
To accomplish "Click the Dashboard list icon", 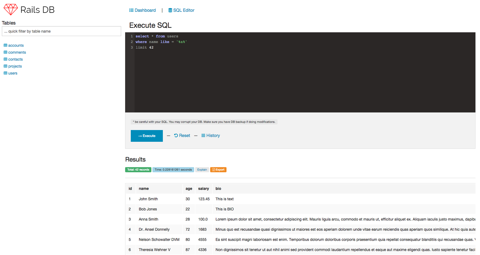I will (131, 10).
